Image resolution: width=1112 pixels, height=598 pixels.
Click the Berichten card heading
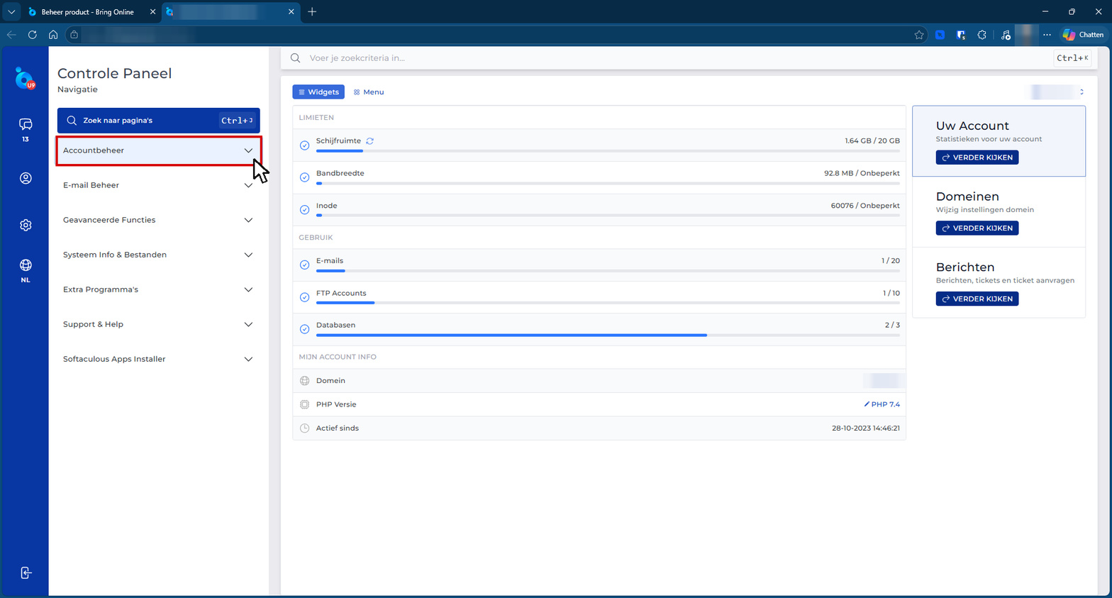(965, 267)
